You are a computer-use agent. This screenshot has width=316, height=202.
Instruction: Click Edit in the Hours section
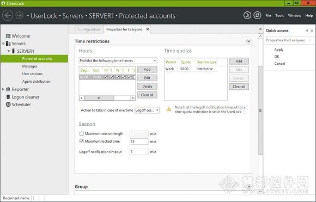pos(147,78)
